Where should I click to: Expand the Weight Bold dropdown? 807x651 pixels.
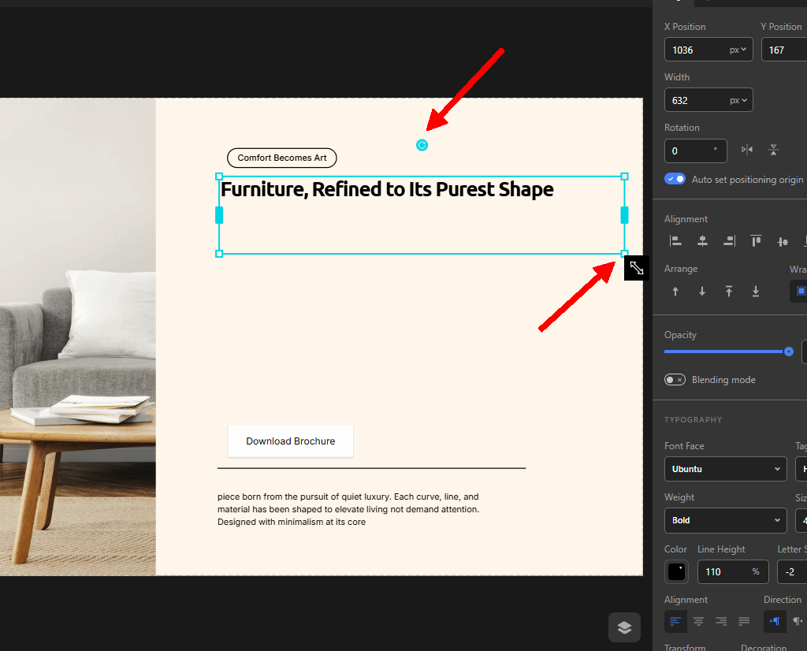point(725,520)
